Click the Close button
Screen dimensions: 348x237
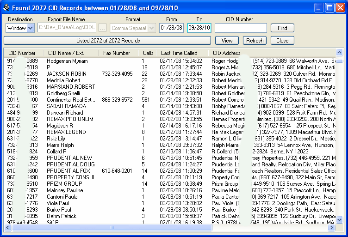tap(282, 41)
